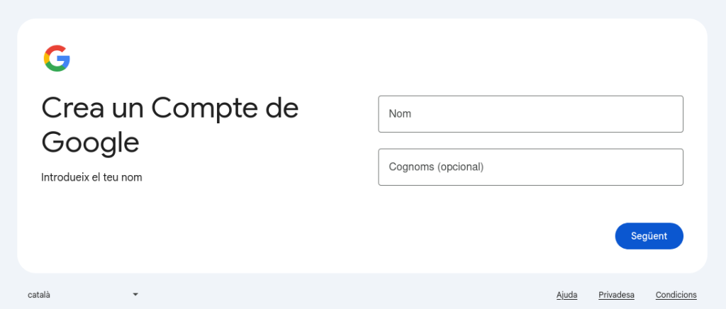Viewport: 726px width, 309px height.
Task: Open the Condicions link
Action: [676, 295]
